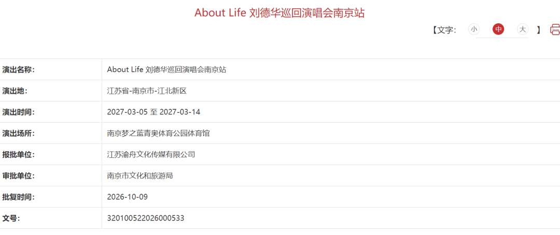
Task: Click the date range 2027-03-05 至 2027-03-14
Action: coord(153,112)
